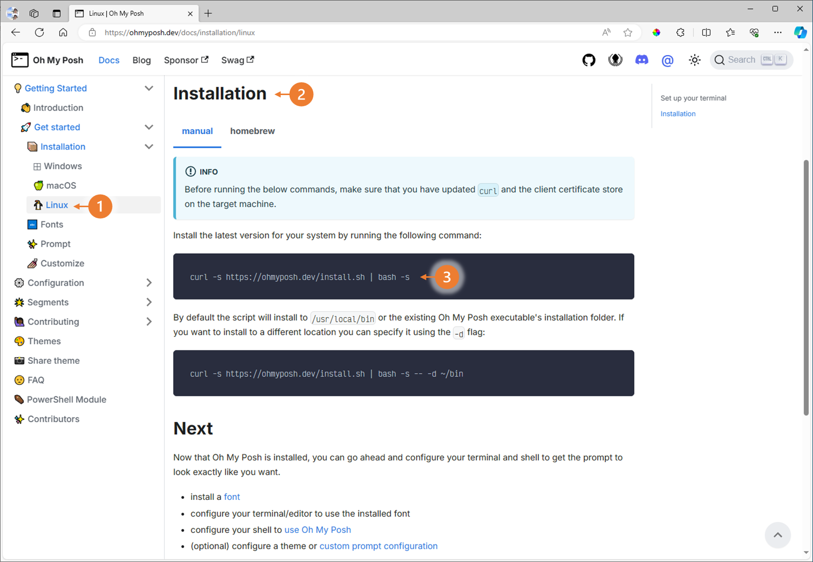
Task: Open browser essentials heart icon
Action: [754, 33]
